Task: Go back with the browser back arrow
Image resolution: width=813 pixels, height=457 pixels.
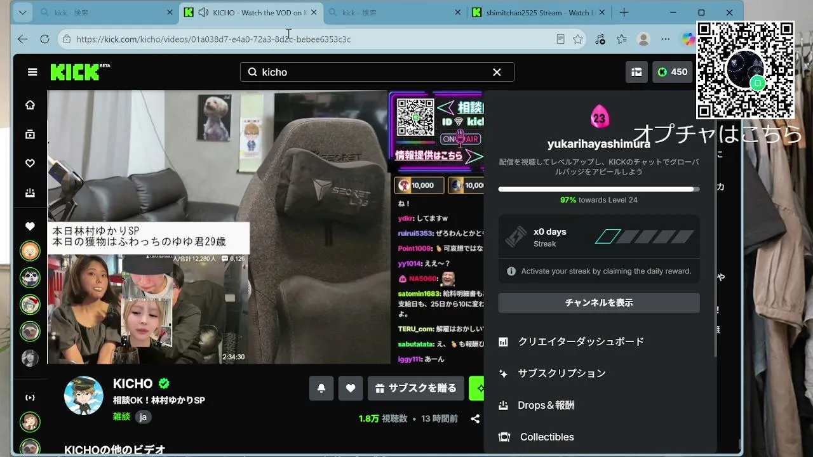Action: 23,39
